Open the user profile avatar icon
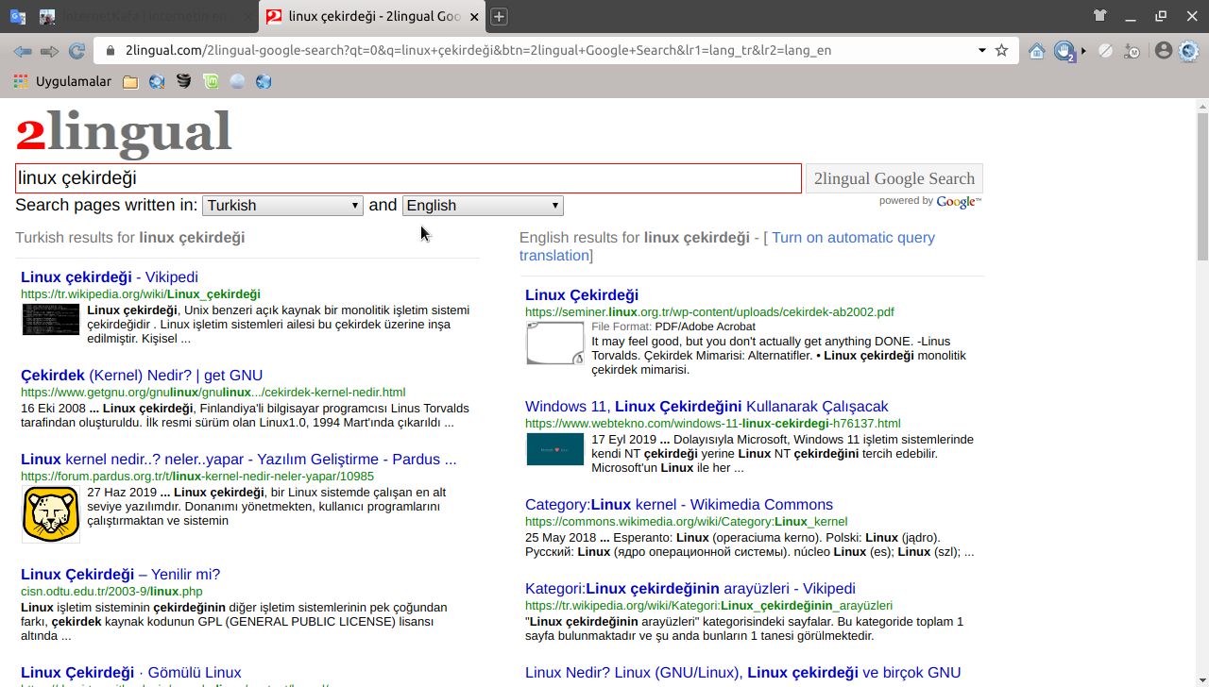Image resolution: width=1209 pixels, height=687 pixels. click(x=1164, y=51)
